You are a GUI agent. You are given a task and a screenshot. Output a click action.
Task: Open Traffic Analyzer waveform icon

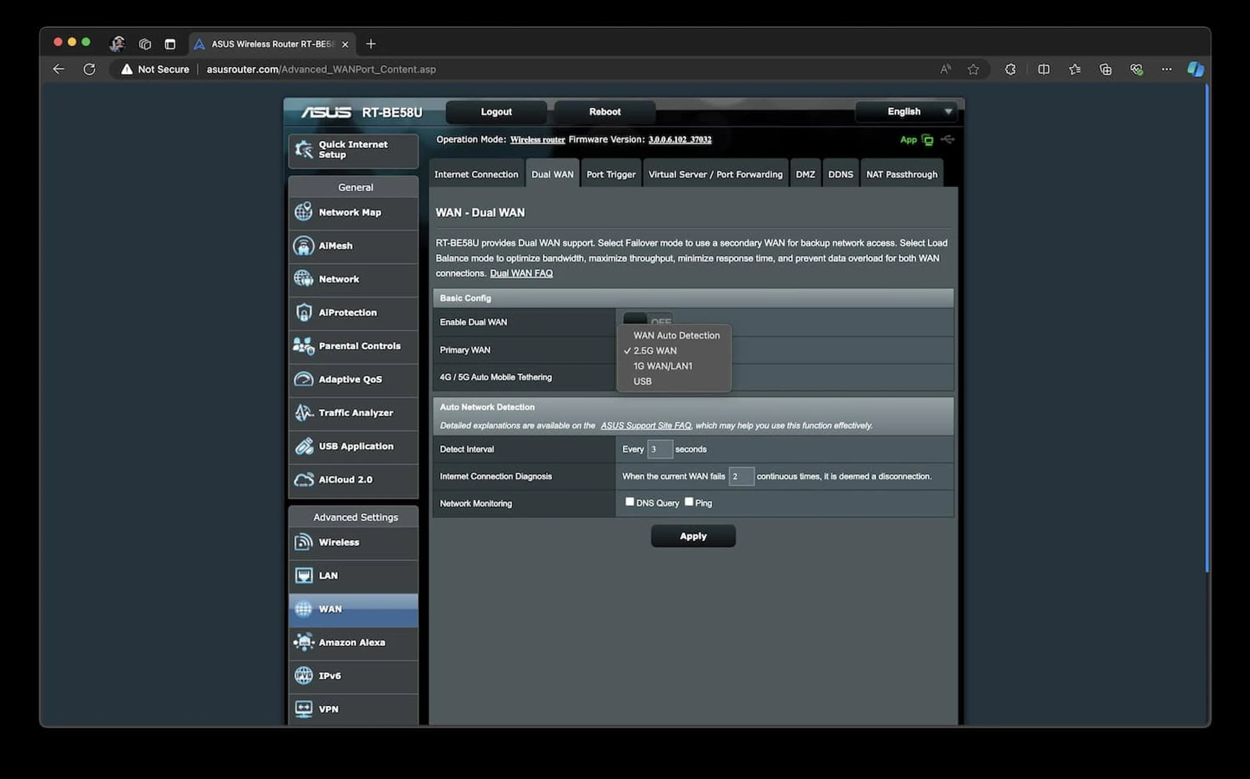tap(303, 413)
